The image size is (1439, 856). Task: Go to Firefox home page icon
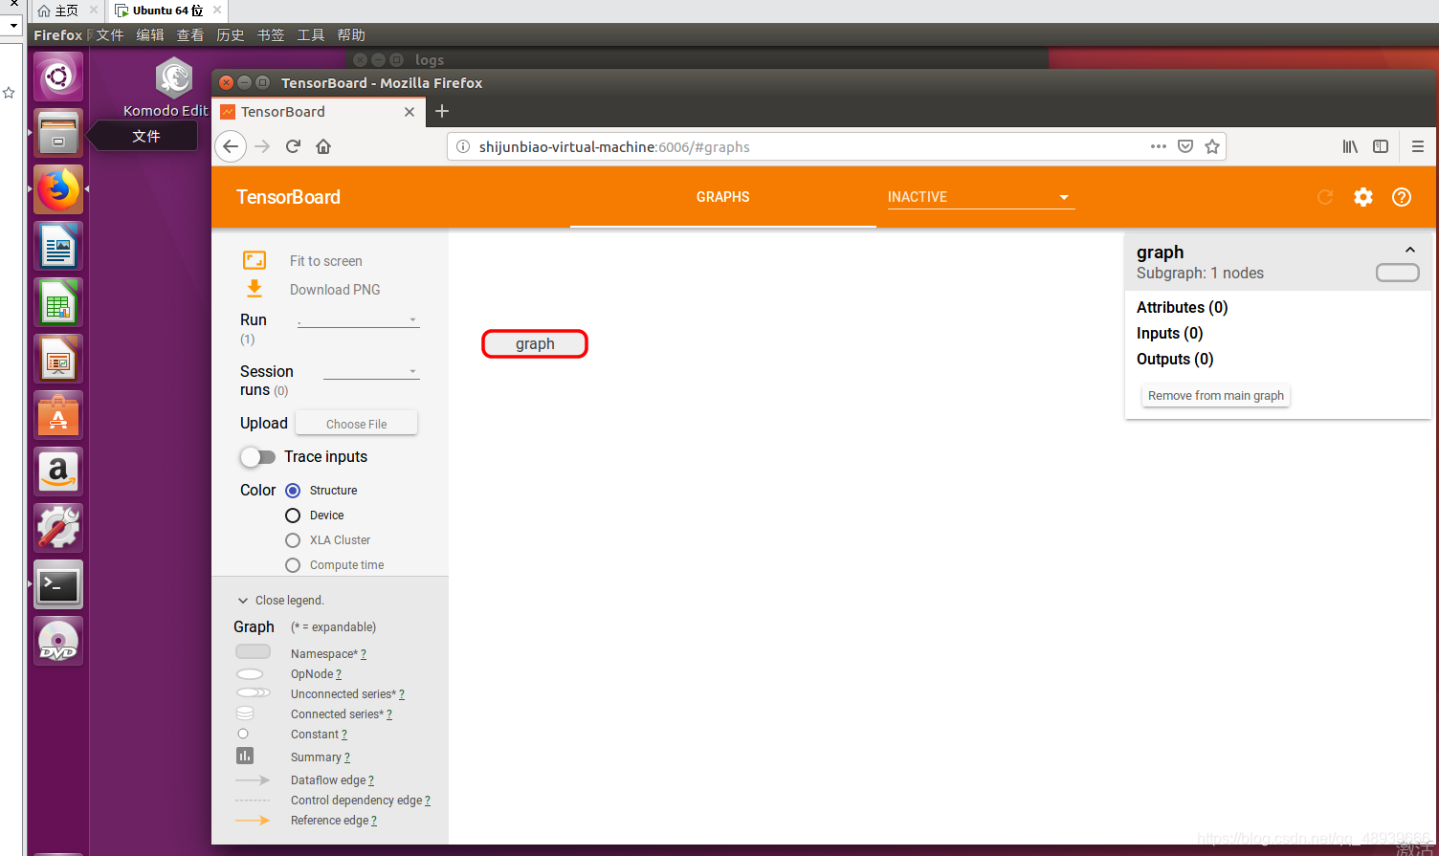(323, 146)
